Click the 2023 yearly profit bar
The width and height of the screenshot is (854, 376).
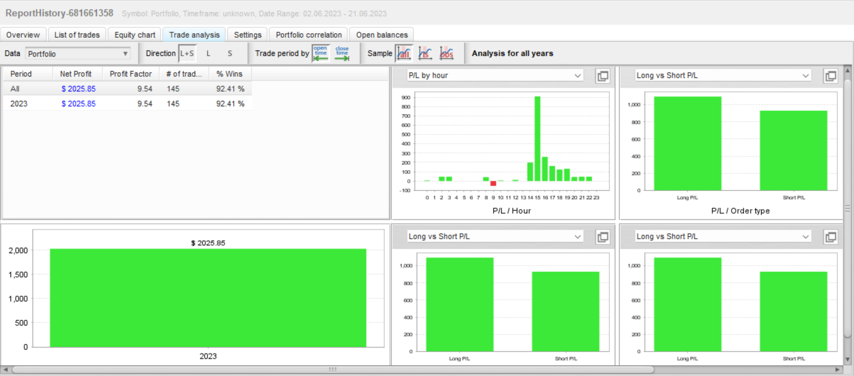208,298
